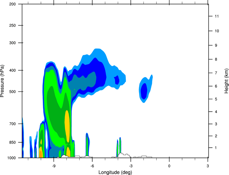Click the -9 longitude tick label

pyautogui.click(x=54, y=166)
